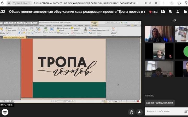Screen dimensions: 188x117
Task: Open the polls and notes icon in header
Action: 163,12
